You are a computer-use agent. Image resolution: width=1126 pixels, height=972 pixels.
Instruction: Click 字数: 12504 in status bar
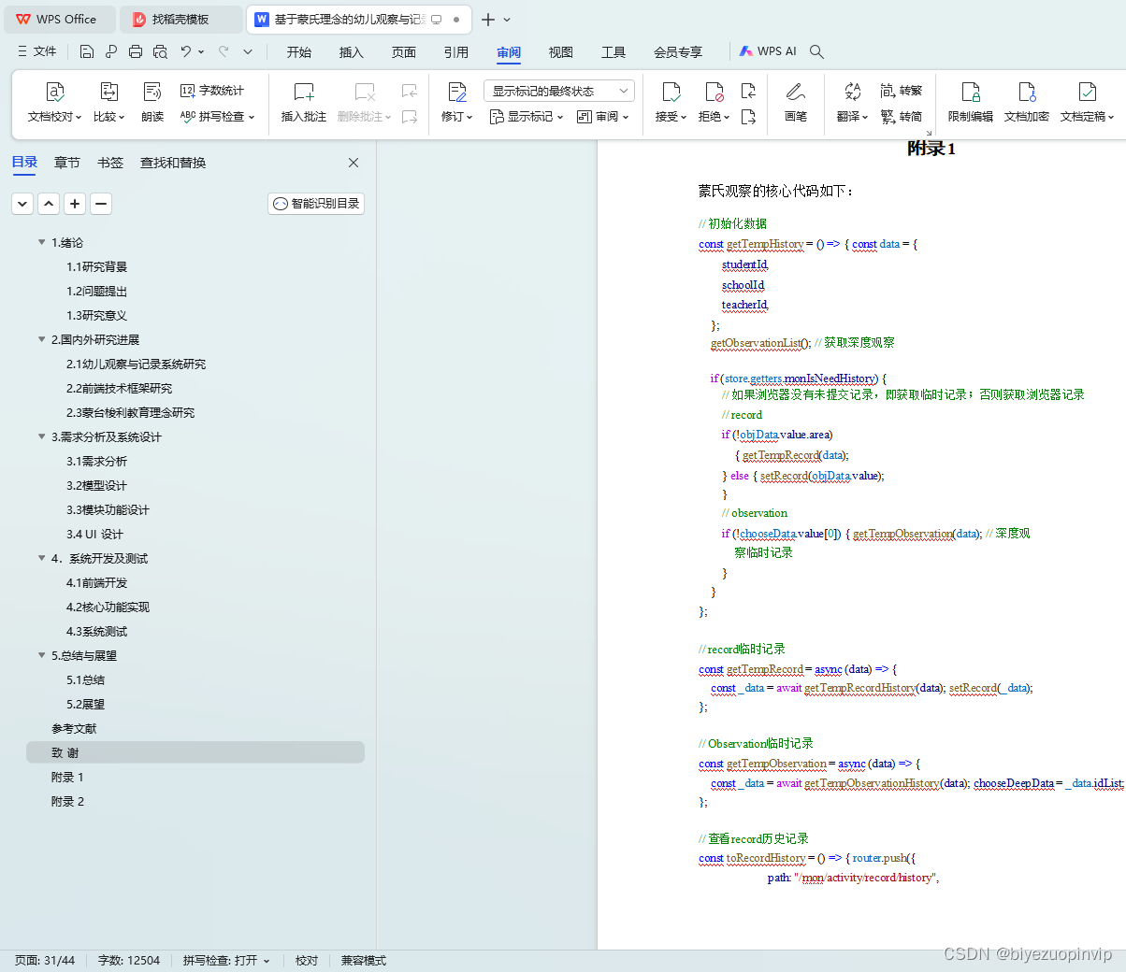point(129,960)
